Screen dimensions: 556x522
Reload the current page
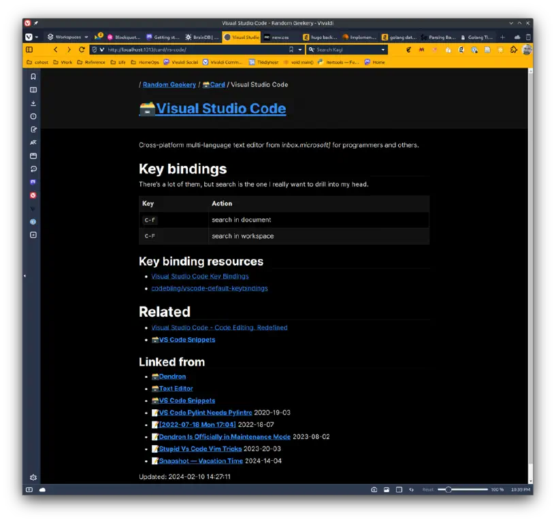[82, 50]
